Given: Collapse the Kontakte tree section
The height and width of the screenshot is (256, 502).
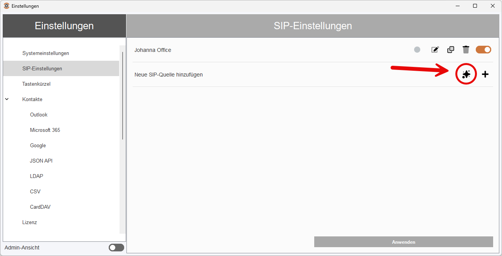Looking at the screenshot, I should (x=7, y=99).
